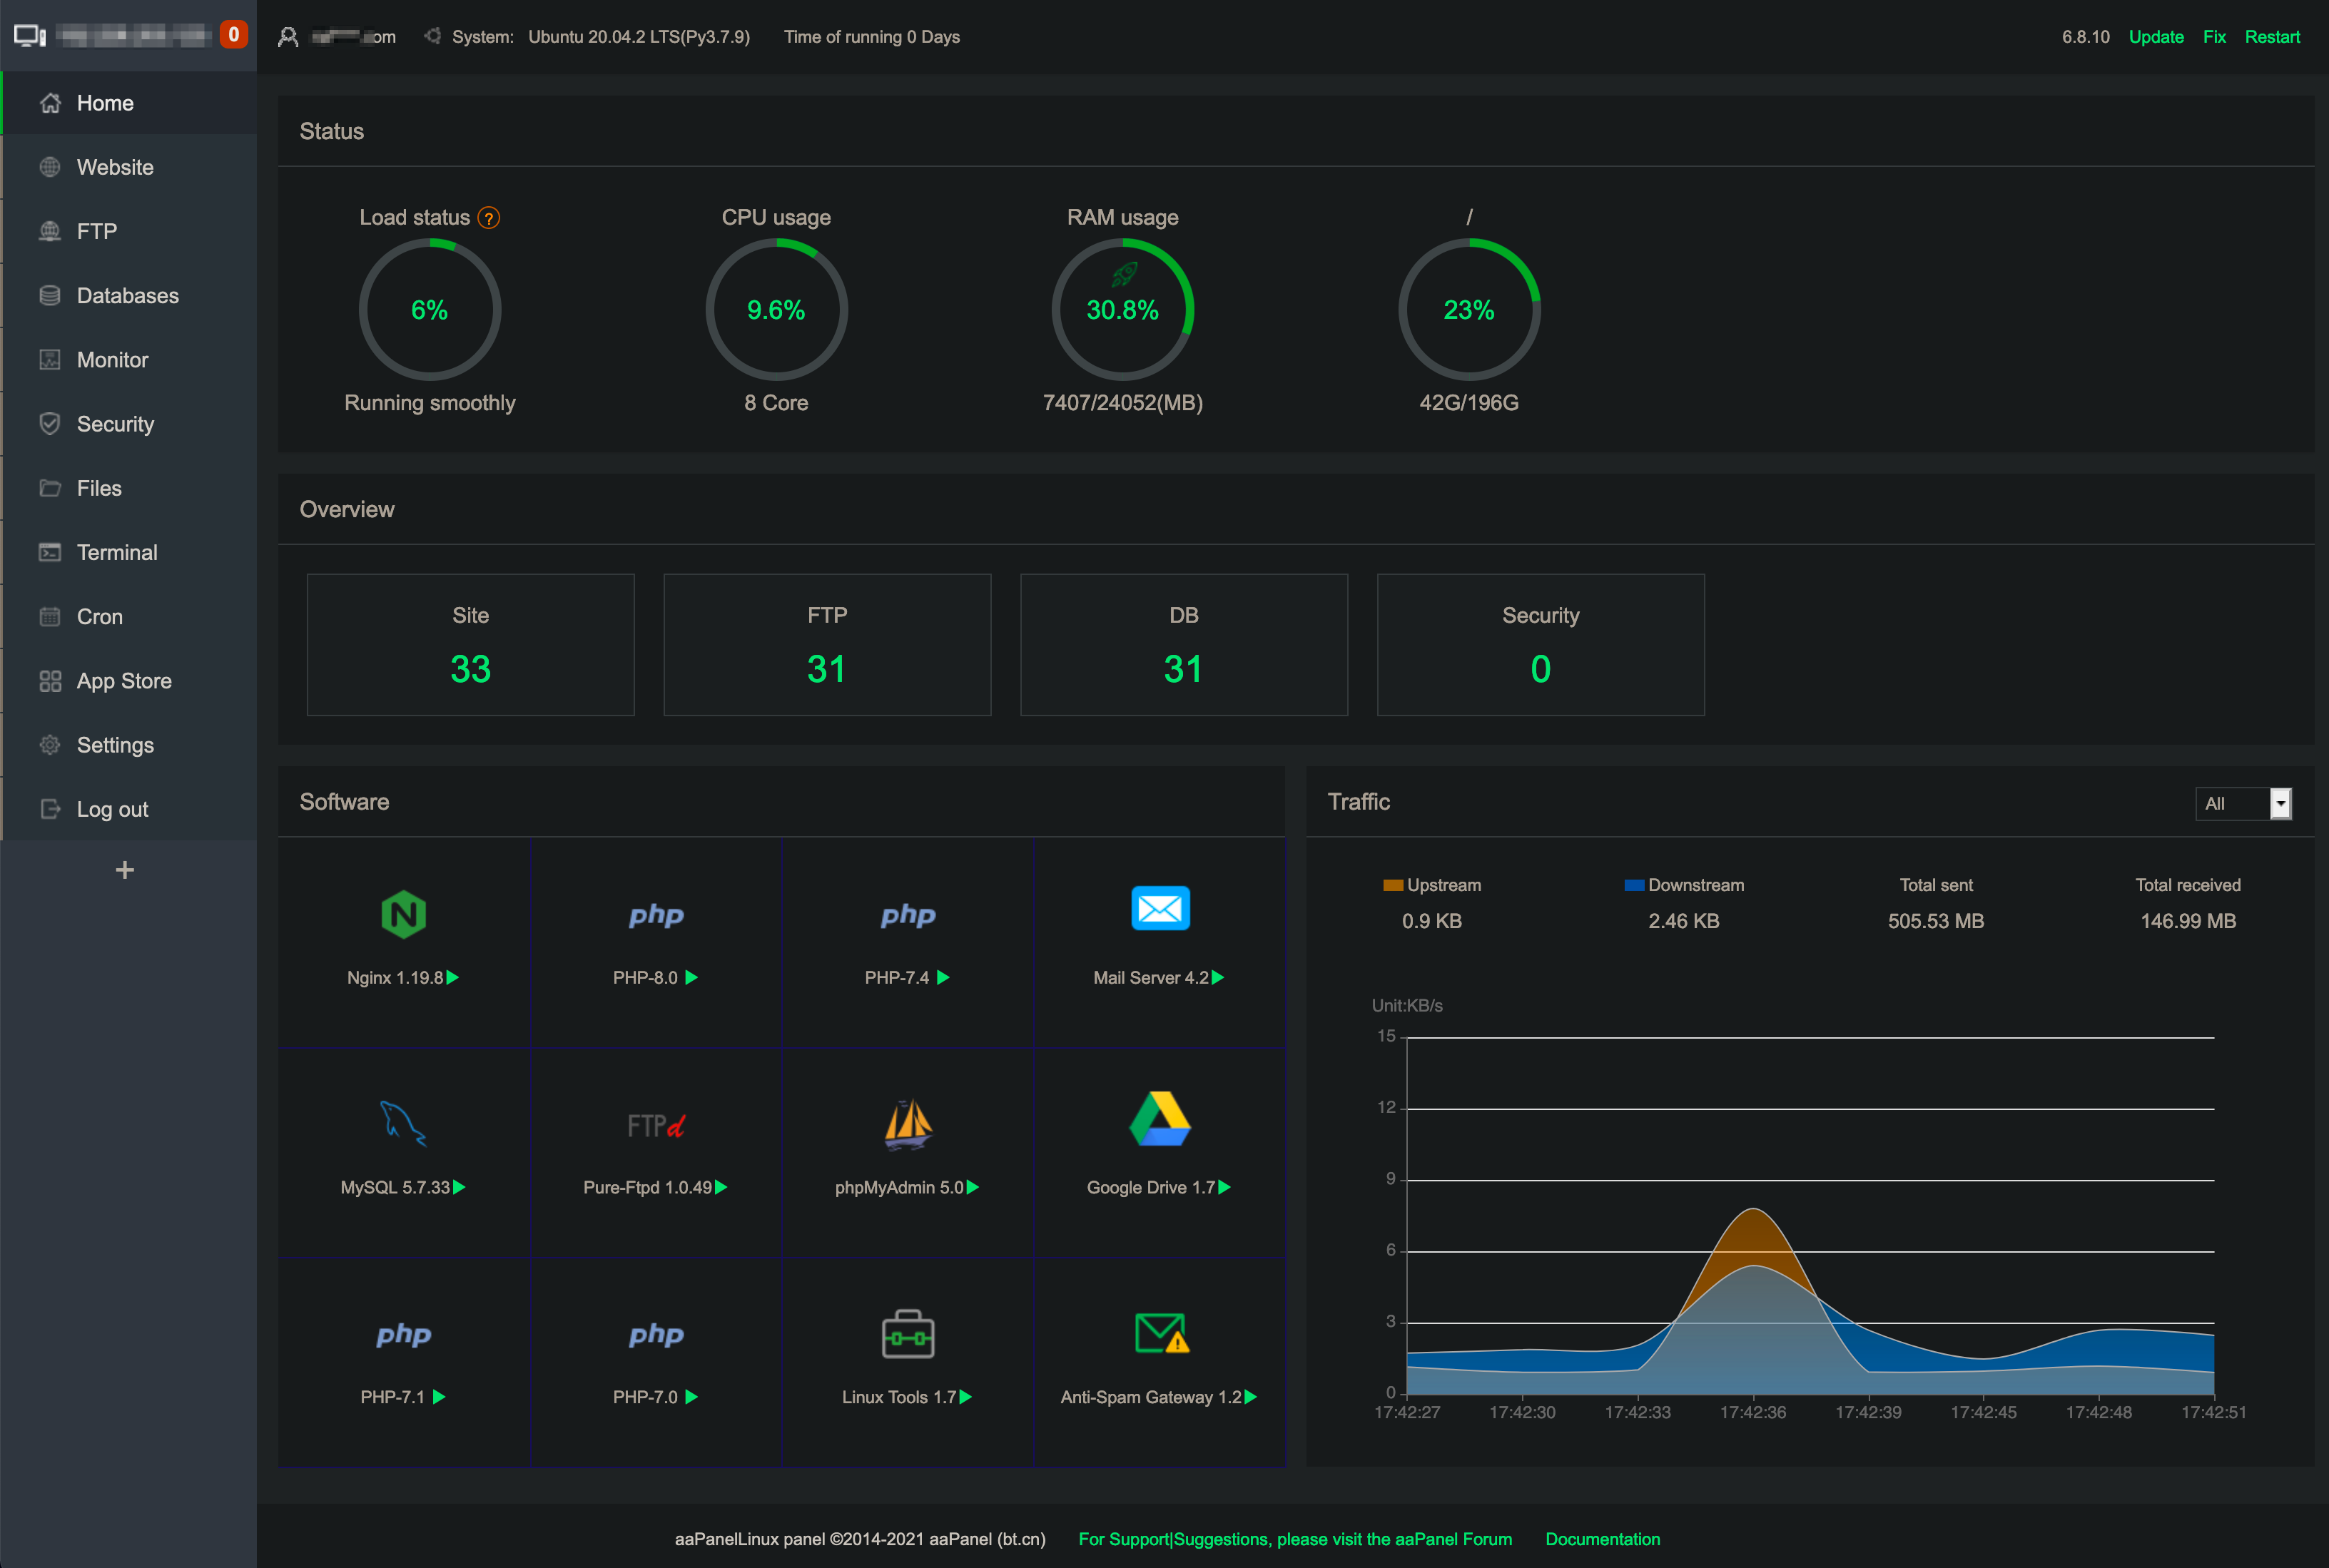
Task: Add menu item with the plus button
Action: tap(125, 870)
